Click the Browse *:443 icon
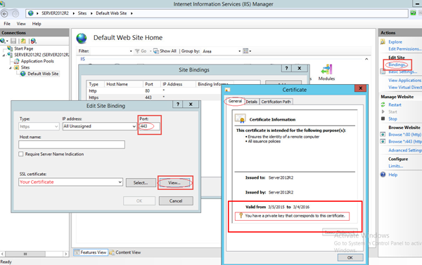This screenshot has width=422, height=265. [383, 142]
